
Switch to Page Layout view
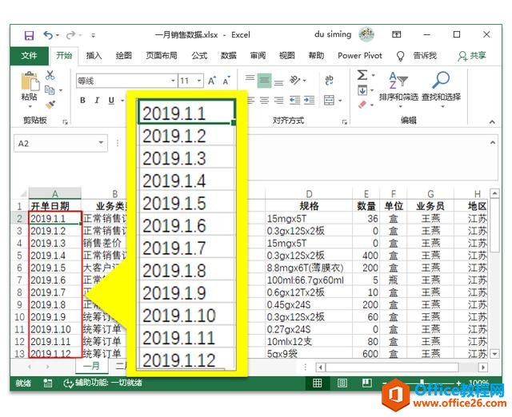pos(342,383)
